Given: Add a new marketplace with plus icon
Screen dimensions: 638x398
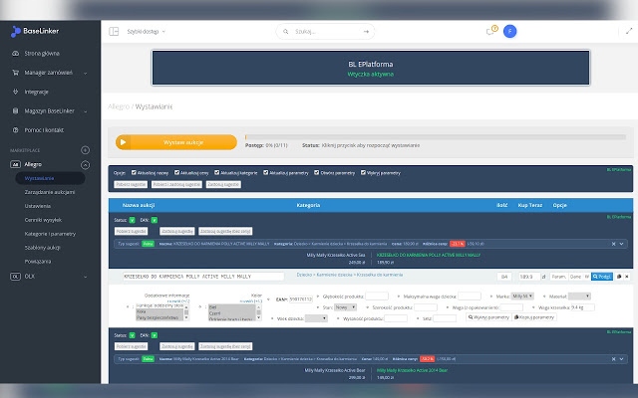Looking at the screenshot, I should pyautogui.click(x=85, y=150).
